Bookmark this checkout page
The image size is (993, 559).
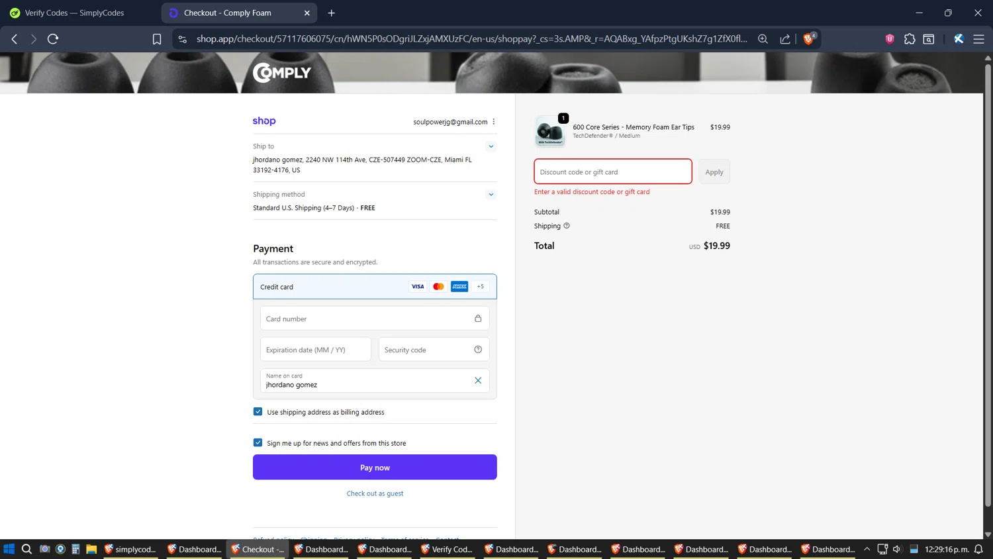pos(157,39)
